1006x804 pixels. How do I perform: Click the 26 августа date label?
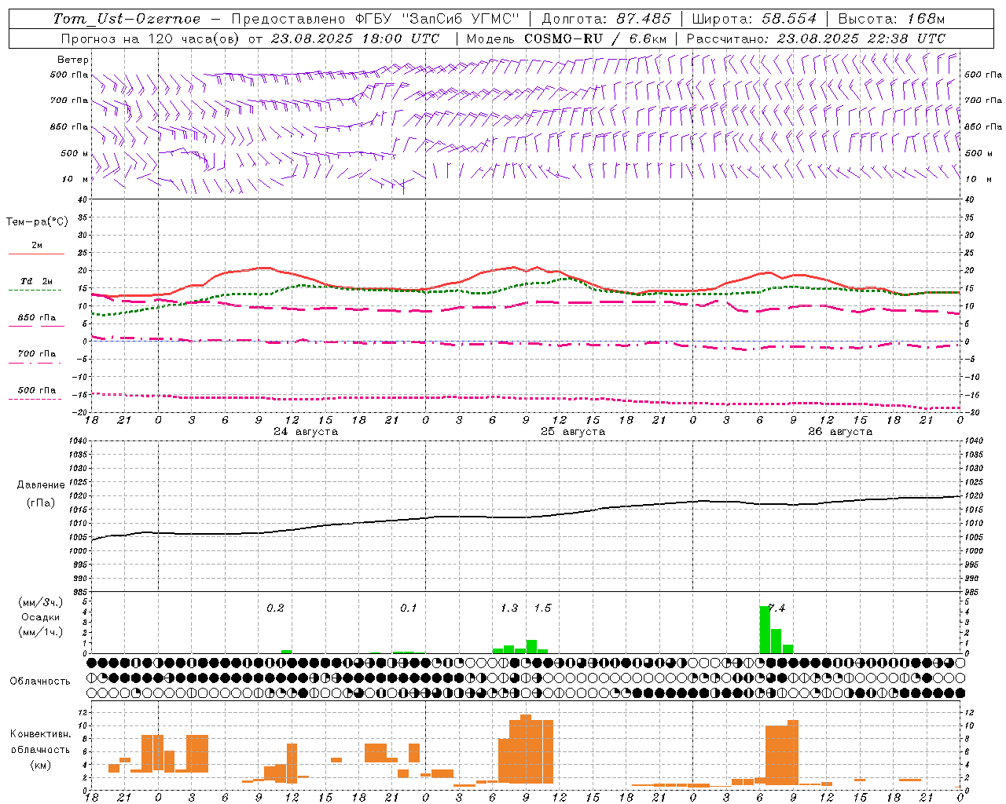840,432
